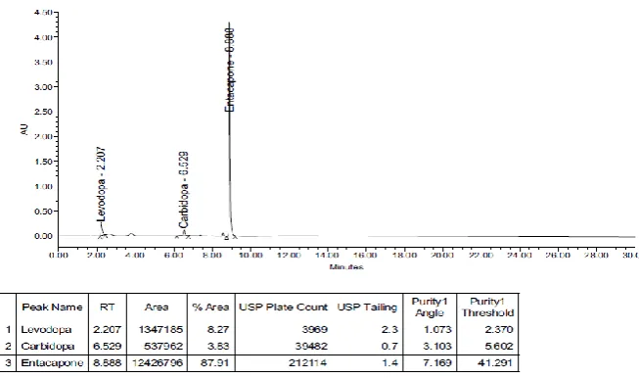Click the 'Entacapone' name cell in table
Screen dimensions: 639x378
point(52,363)
